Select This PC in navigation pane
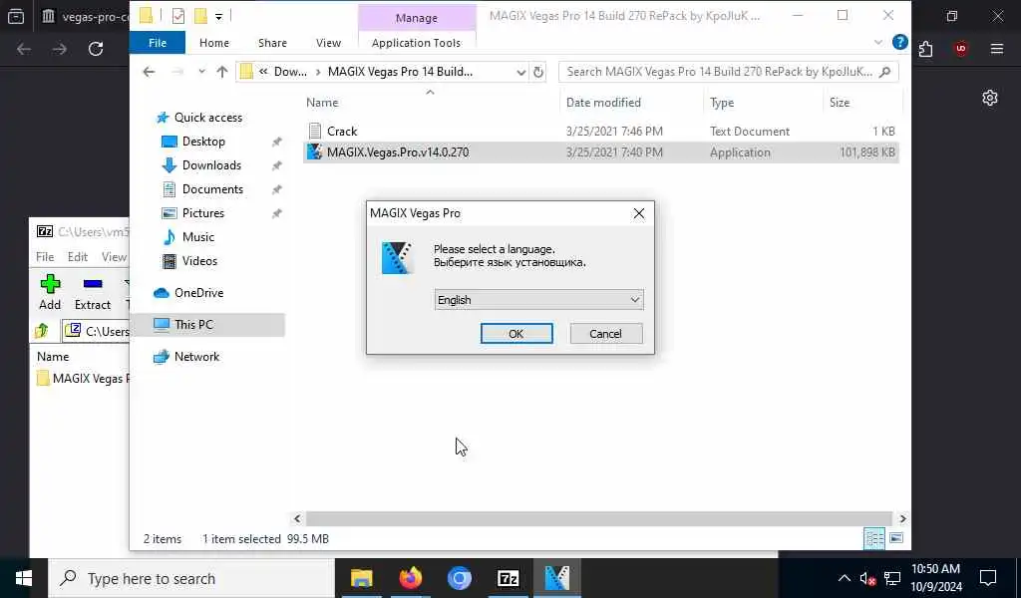This screenshot has width=1021, height=598. click(x=192, y=325)
